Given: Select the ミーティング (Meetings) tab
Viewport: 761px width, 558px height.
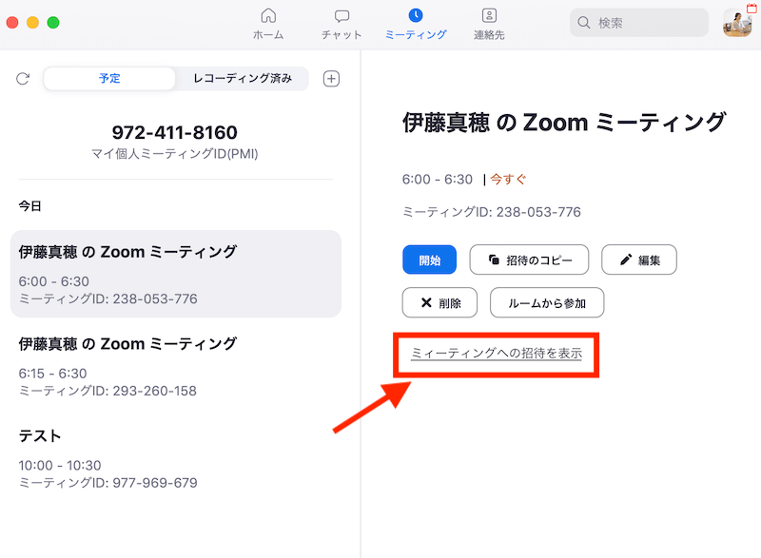Looking at the screenshot, I should coord(416,24).
